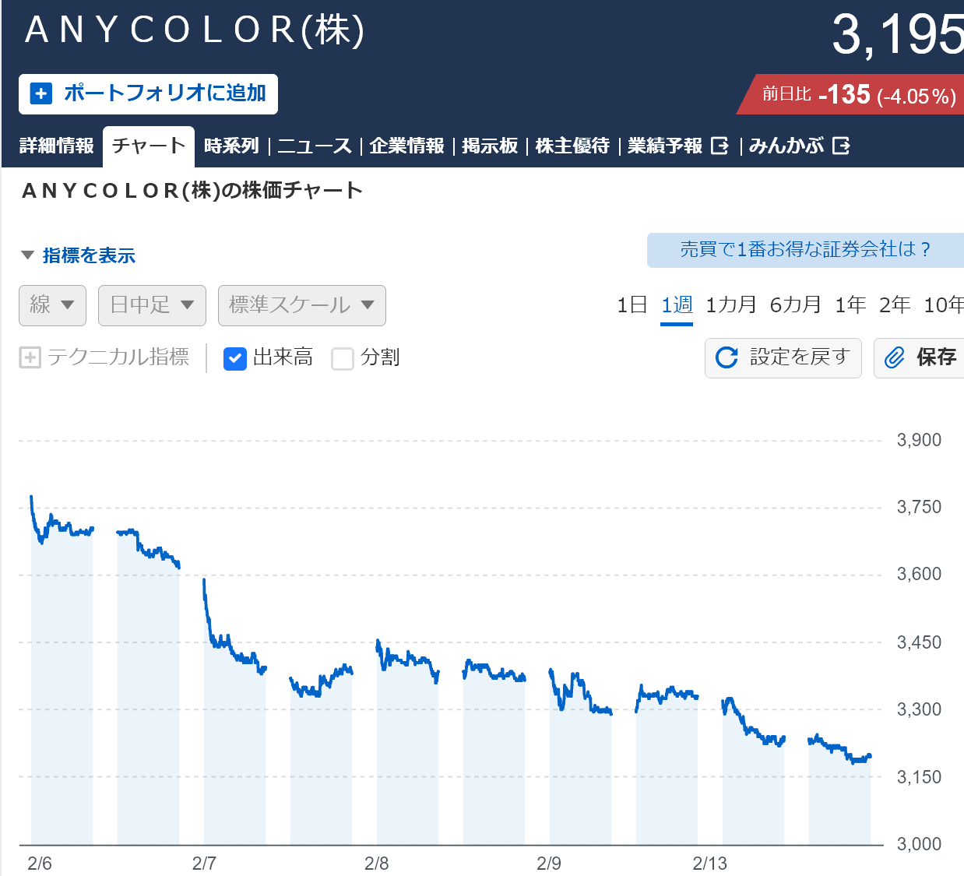Click the 2/13 date label on axis
Viewport: 964px width, 876px height.
click(710, 863)
